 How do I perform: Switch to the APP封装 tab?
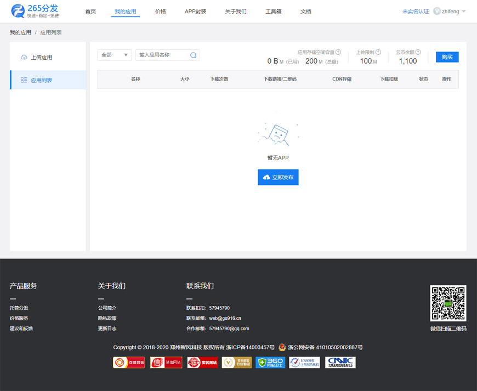(195, 12)
